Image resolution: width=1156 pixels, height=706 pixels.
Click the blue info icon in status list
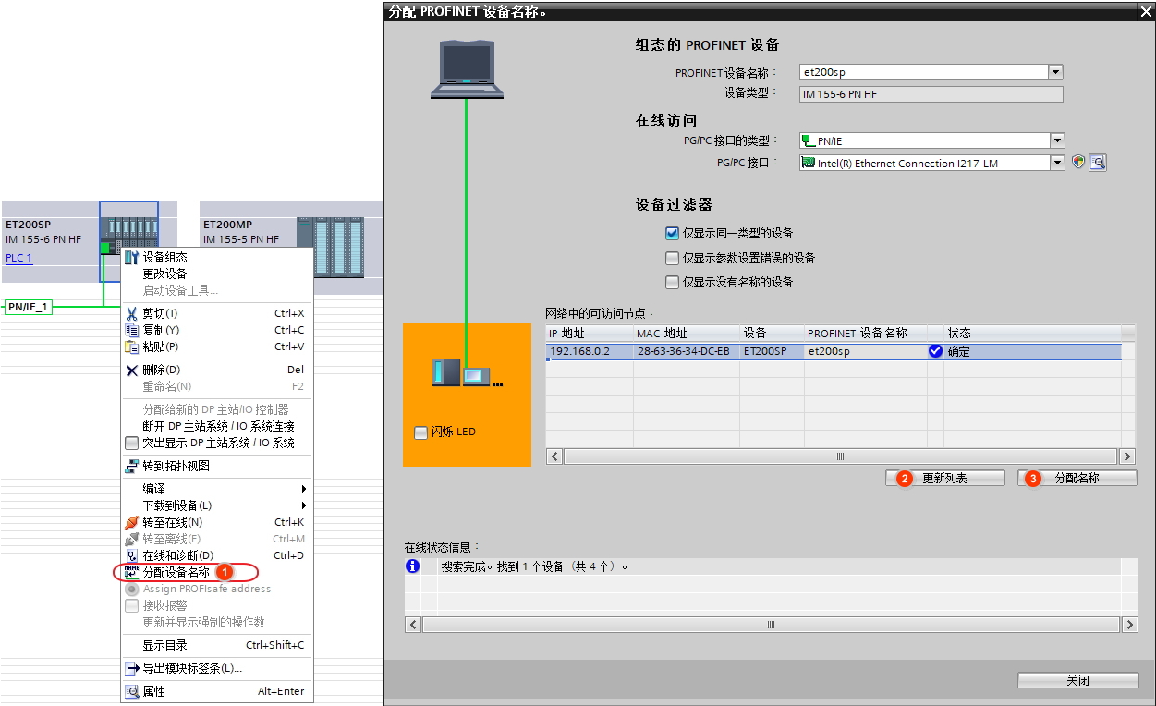pos(413,566)
